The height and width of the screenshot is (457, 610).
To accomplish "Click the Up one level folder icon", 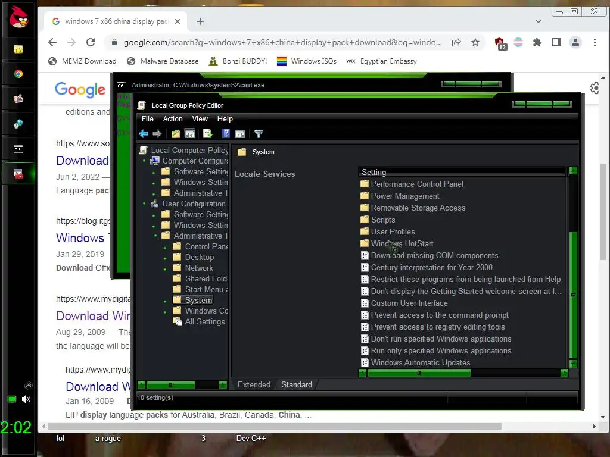I will [x=176, y=134].
